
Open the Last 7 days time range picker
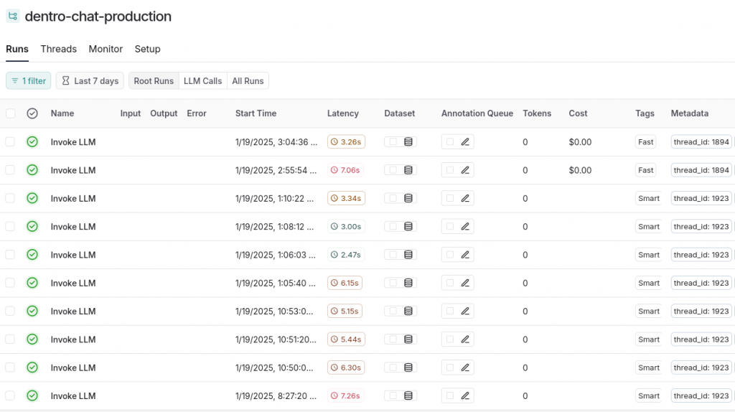click(90, 81)
